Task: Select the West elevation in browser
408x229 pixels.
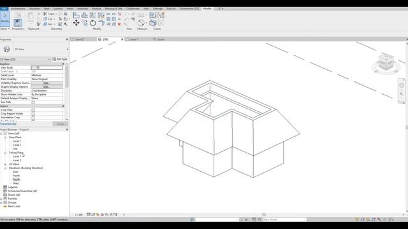Action: point(16,183)
